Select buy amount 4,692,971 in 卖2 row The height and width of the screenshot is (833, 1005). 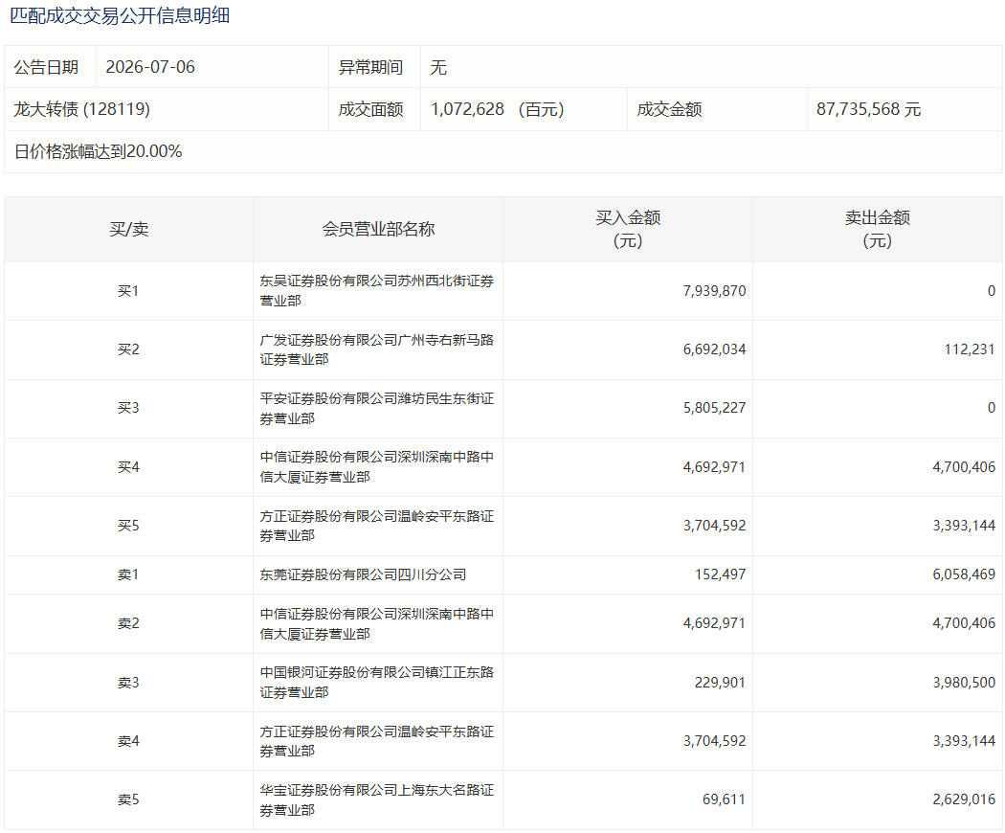(x=715, y=623)
